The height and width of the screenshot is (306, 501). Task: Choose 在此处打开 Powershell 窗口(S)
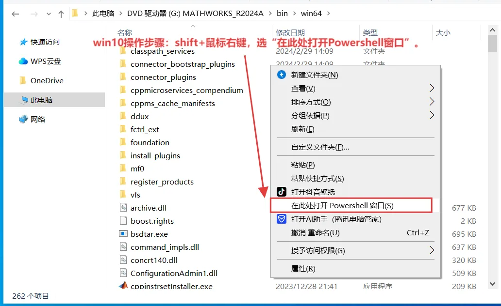(355, 206)
